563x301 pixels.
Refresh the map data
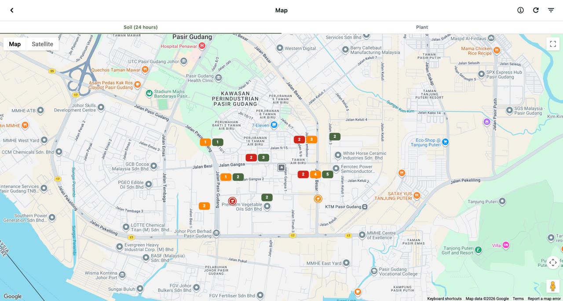tap(536, 10)
